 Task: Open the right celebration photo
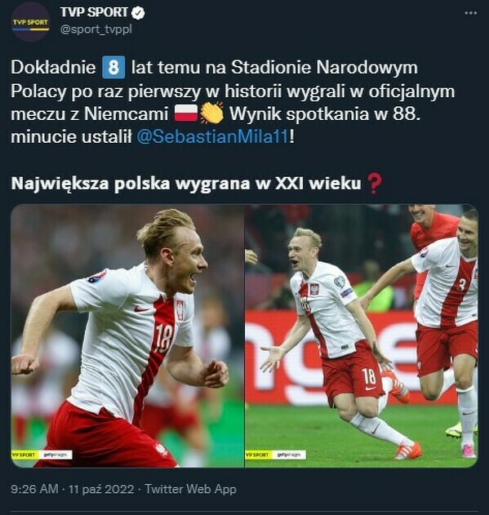(x=362, y=335)
